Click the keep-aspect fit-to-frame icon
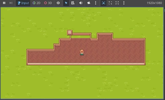This screenshot has height=100, width=165. point(110,3)
